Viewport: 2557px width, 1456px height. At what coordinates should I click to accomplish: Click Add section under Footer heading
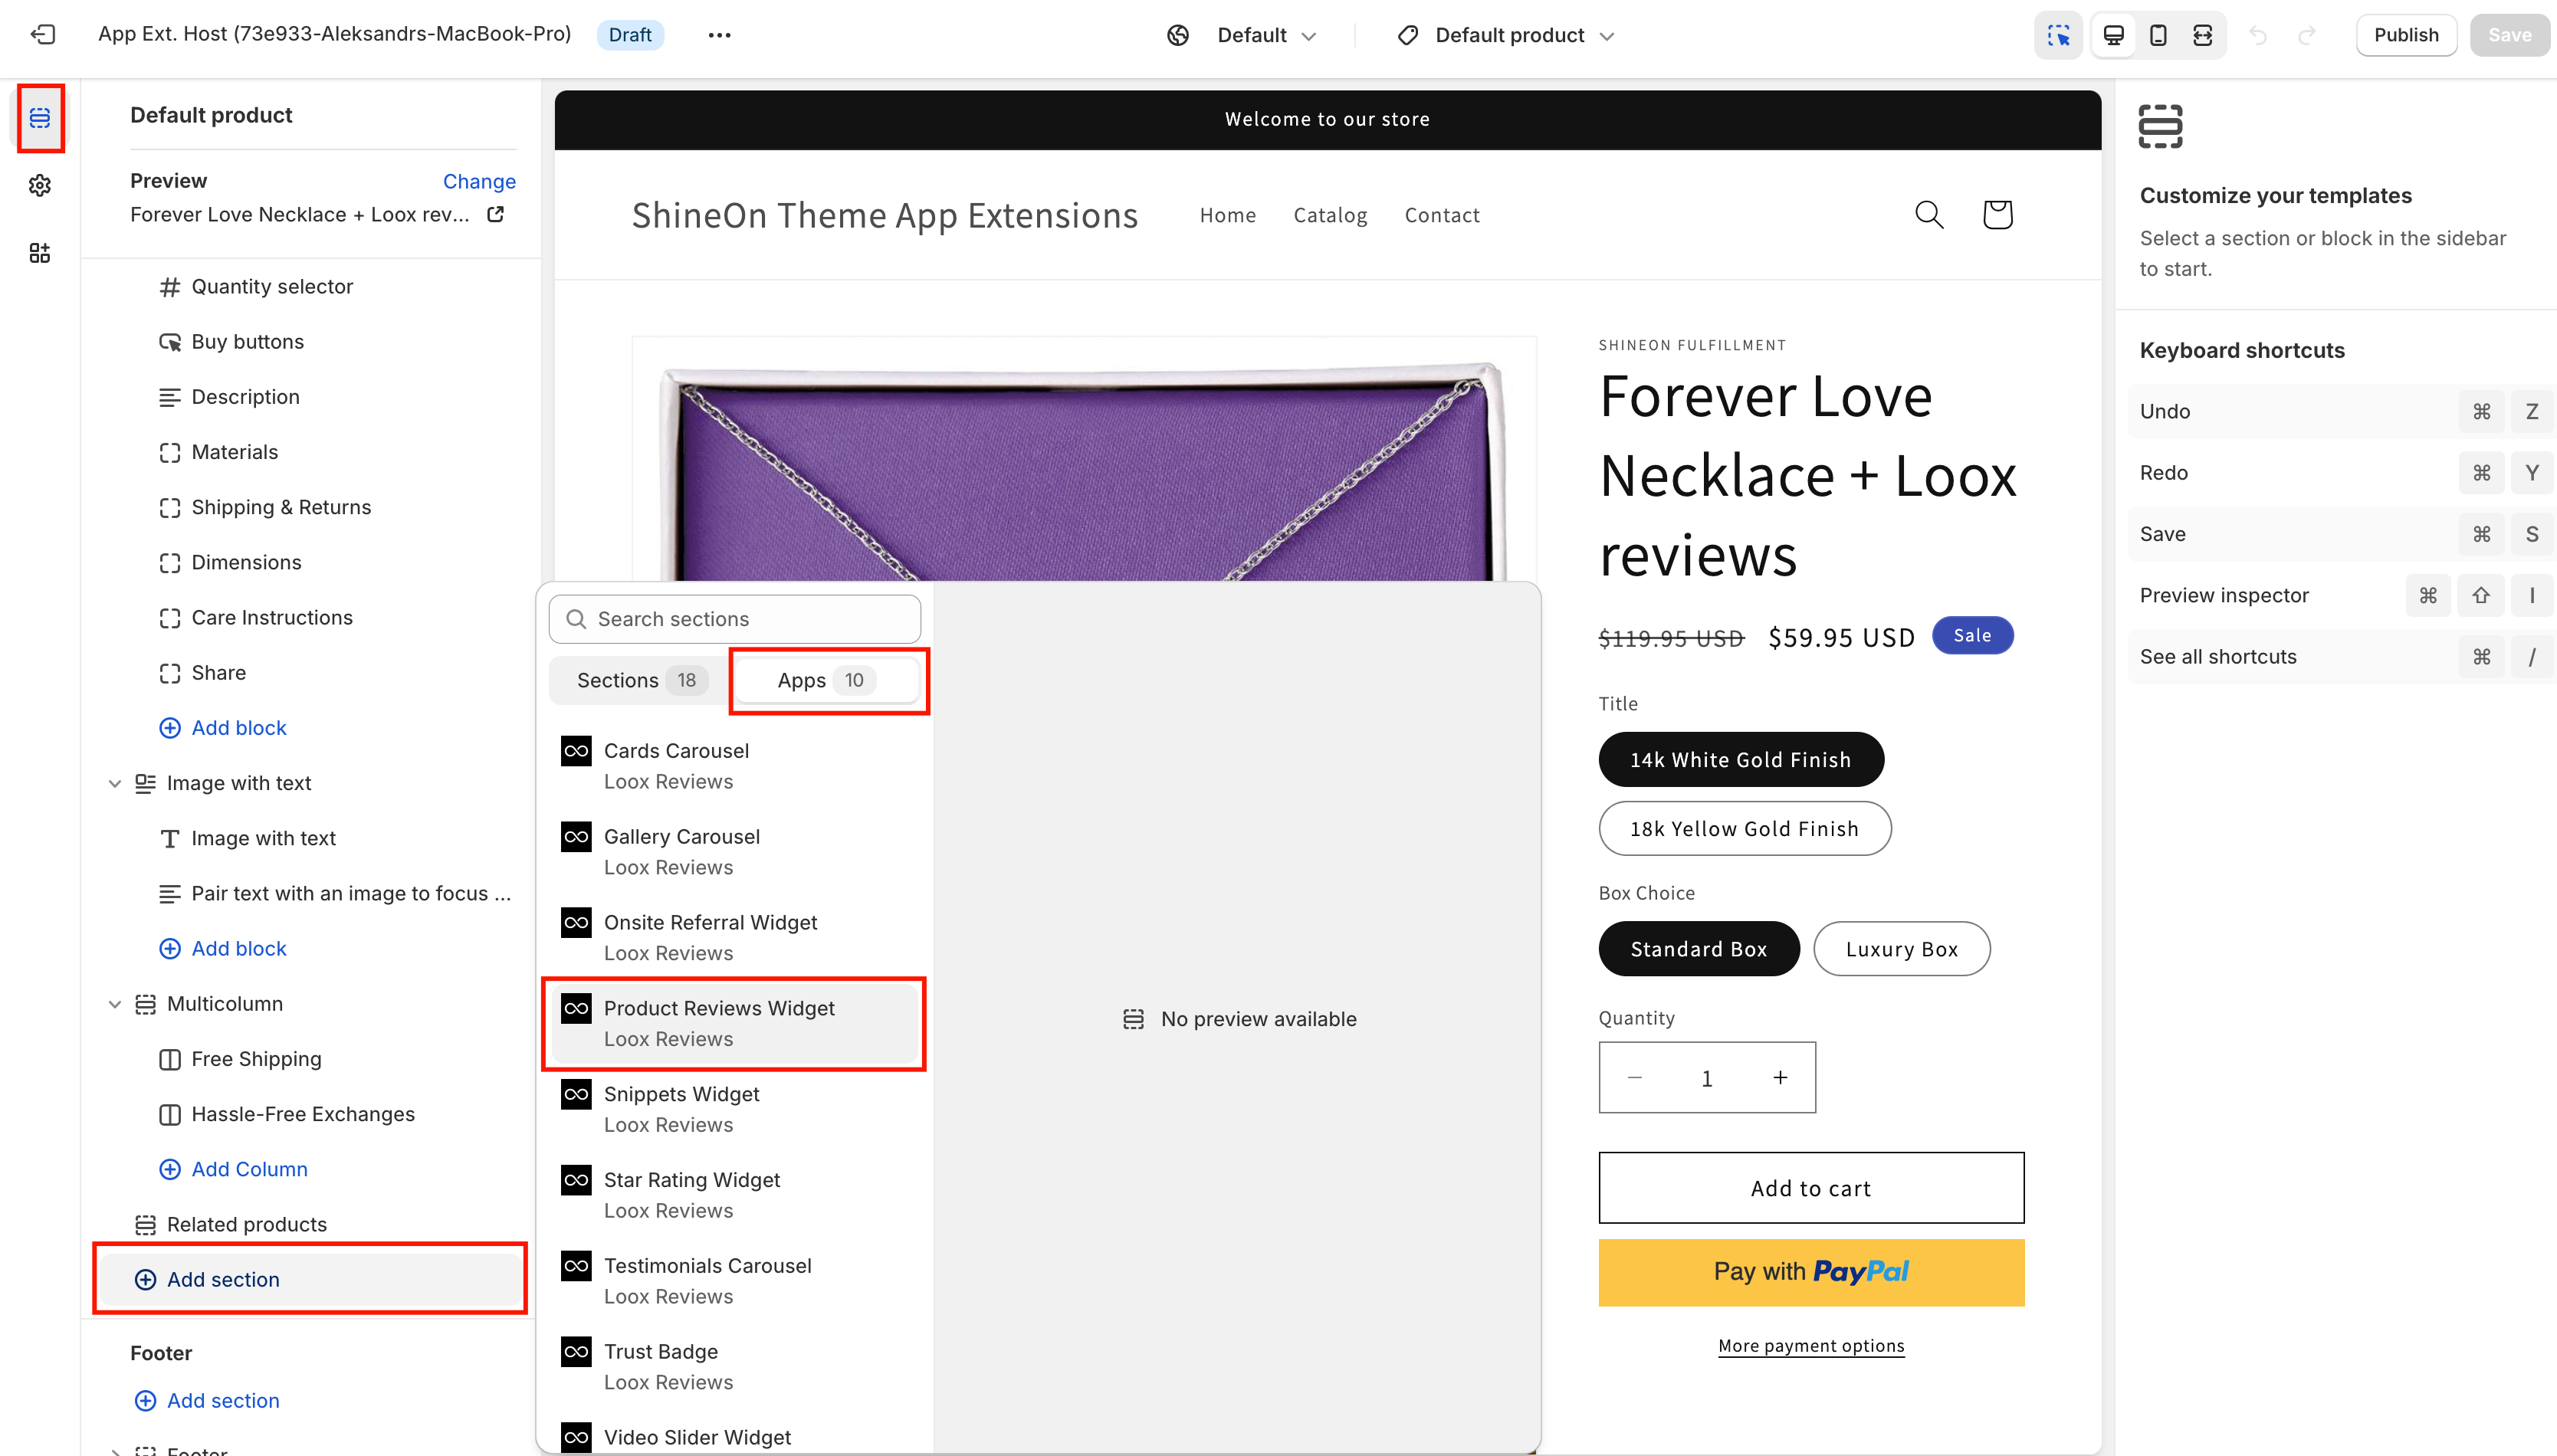click(x=223, y=1400)
